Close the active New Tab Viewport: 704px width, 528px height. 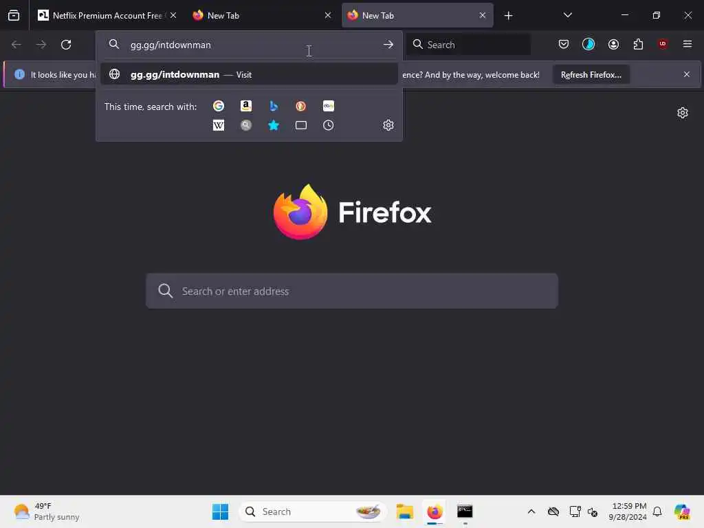pos(482,15)
